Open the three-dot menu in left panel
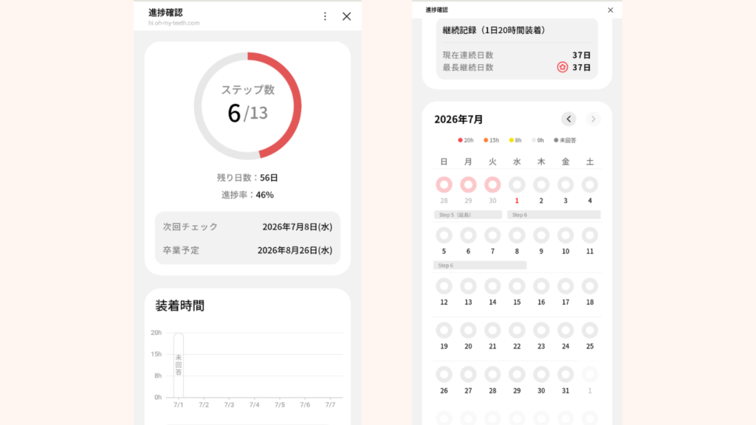The height and width of the screenshot is (425, 756). pyautogui.click(x=325, y=16)
